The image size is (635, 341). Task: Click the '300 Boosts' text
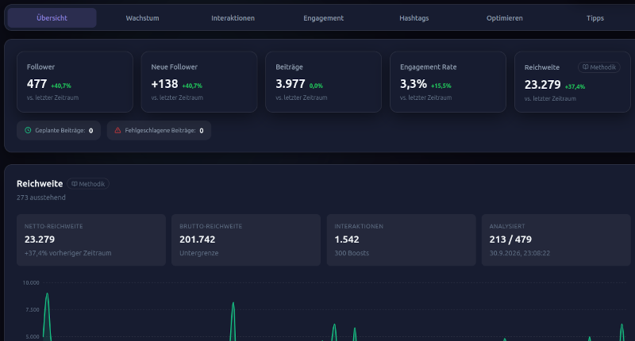(352, 253)
